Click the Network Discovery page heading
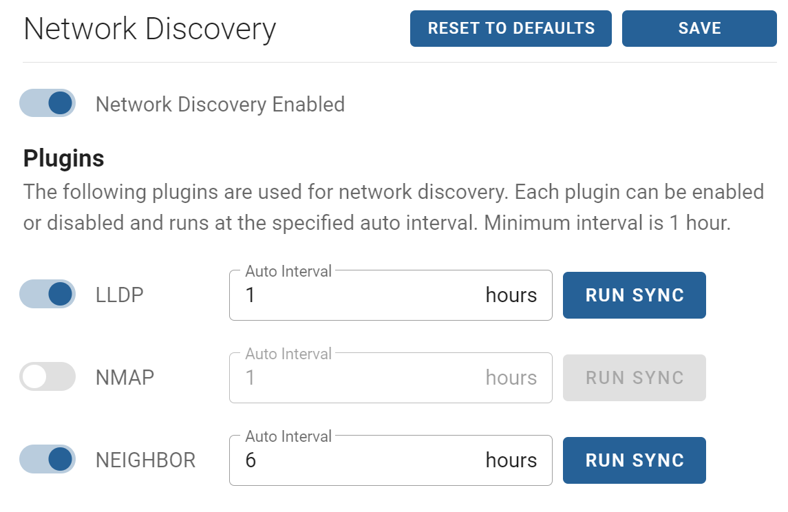Viewport: 788px width, 512px height. click(x=150, y=29)
